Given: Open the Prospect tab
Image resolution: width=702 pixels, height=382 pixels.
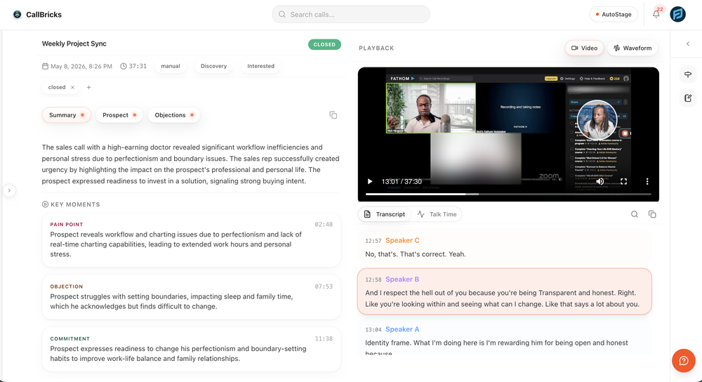Looking at the screenshot, I should [119, 115].
